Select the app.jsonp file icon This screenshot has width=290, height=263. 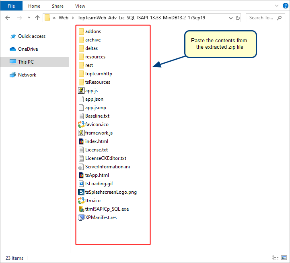[81, 108]
